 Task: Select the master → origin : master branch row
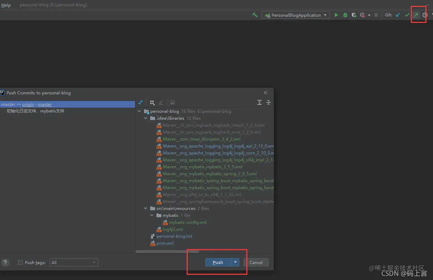pos(67,104)
